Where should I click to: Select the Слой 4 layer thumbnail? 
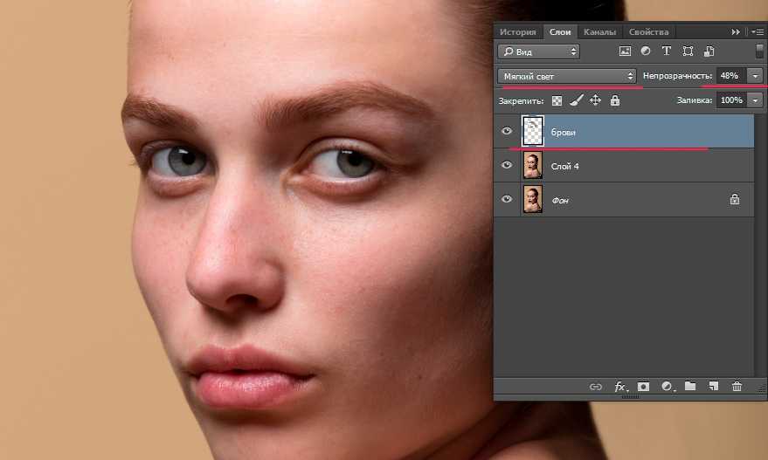(x=533, y=165)
